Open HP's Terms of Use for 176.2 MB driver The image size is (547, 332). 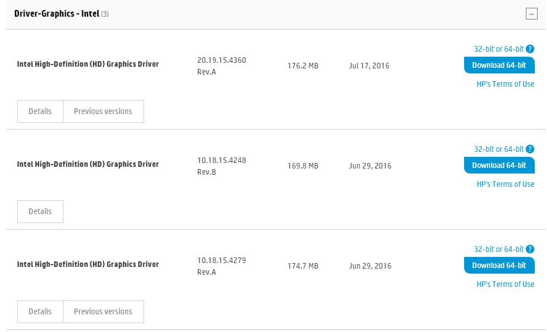coord(505,84)
